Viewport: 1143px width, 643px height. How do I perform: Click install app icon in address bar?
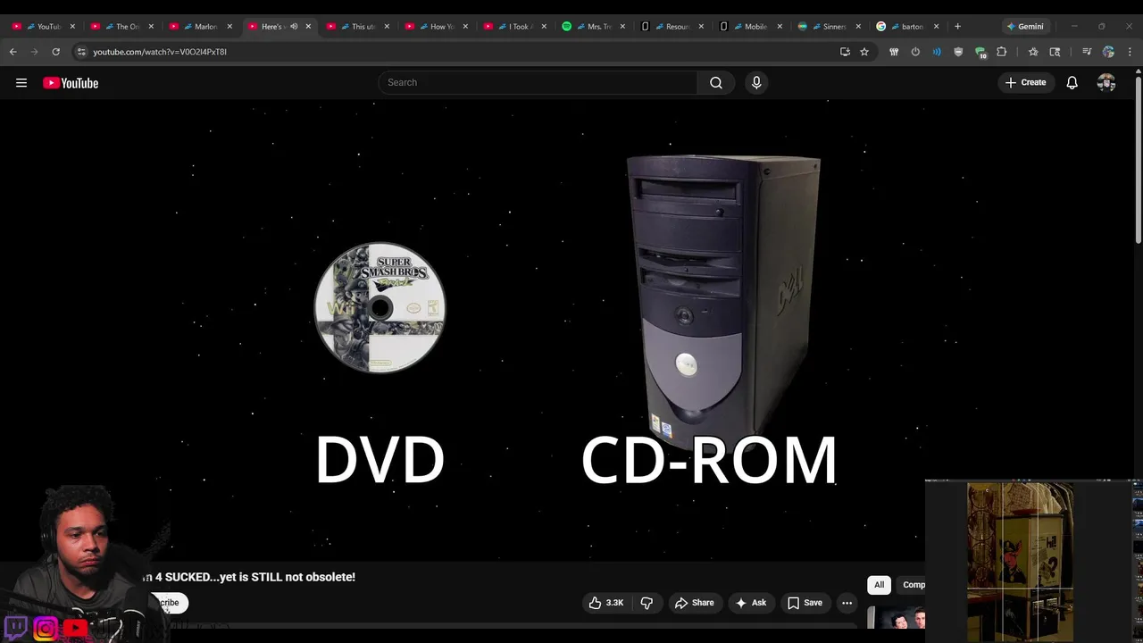click(x=845, y=52)
